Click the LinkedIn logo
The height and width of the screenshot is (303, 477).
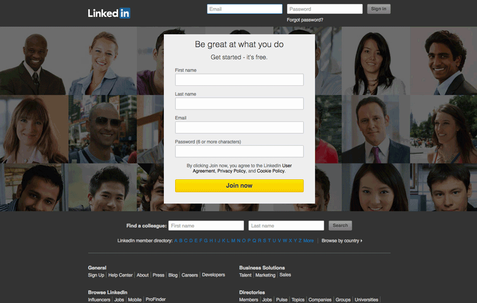pos(109,13)
